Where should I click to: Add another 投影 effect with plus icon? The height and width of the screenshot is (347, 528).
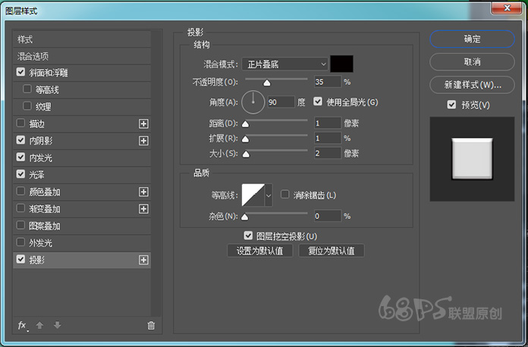(x=143, y=260)
